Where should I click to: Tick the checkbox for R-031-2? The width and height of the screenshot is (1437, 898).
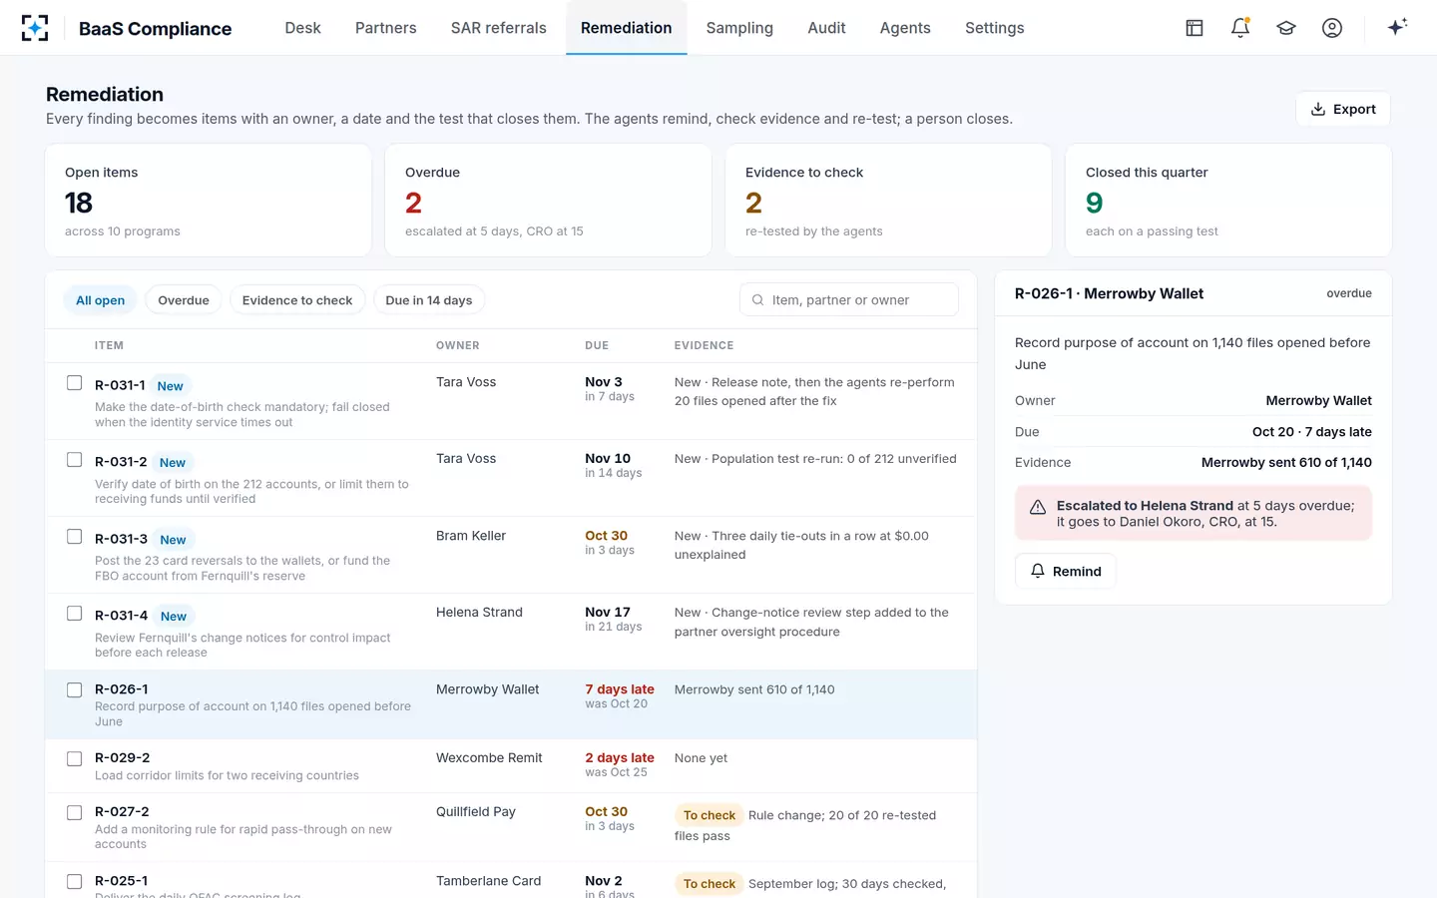click(74, 460)
